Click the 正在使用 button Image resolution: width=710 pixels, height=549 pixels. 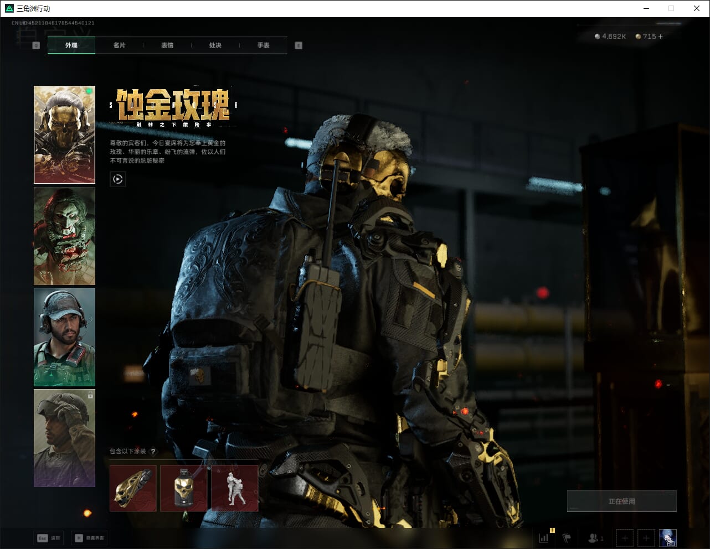(621, 501)
